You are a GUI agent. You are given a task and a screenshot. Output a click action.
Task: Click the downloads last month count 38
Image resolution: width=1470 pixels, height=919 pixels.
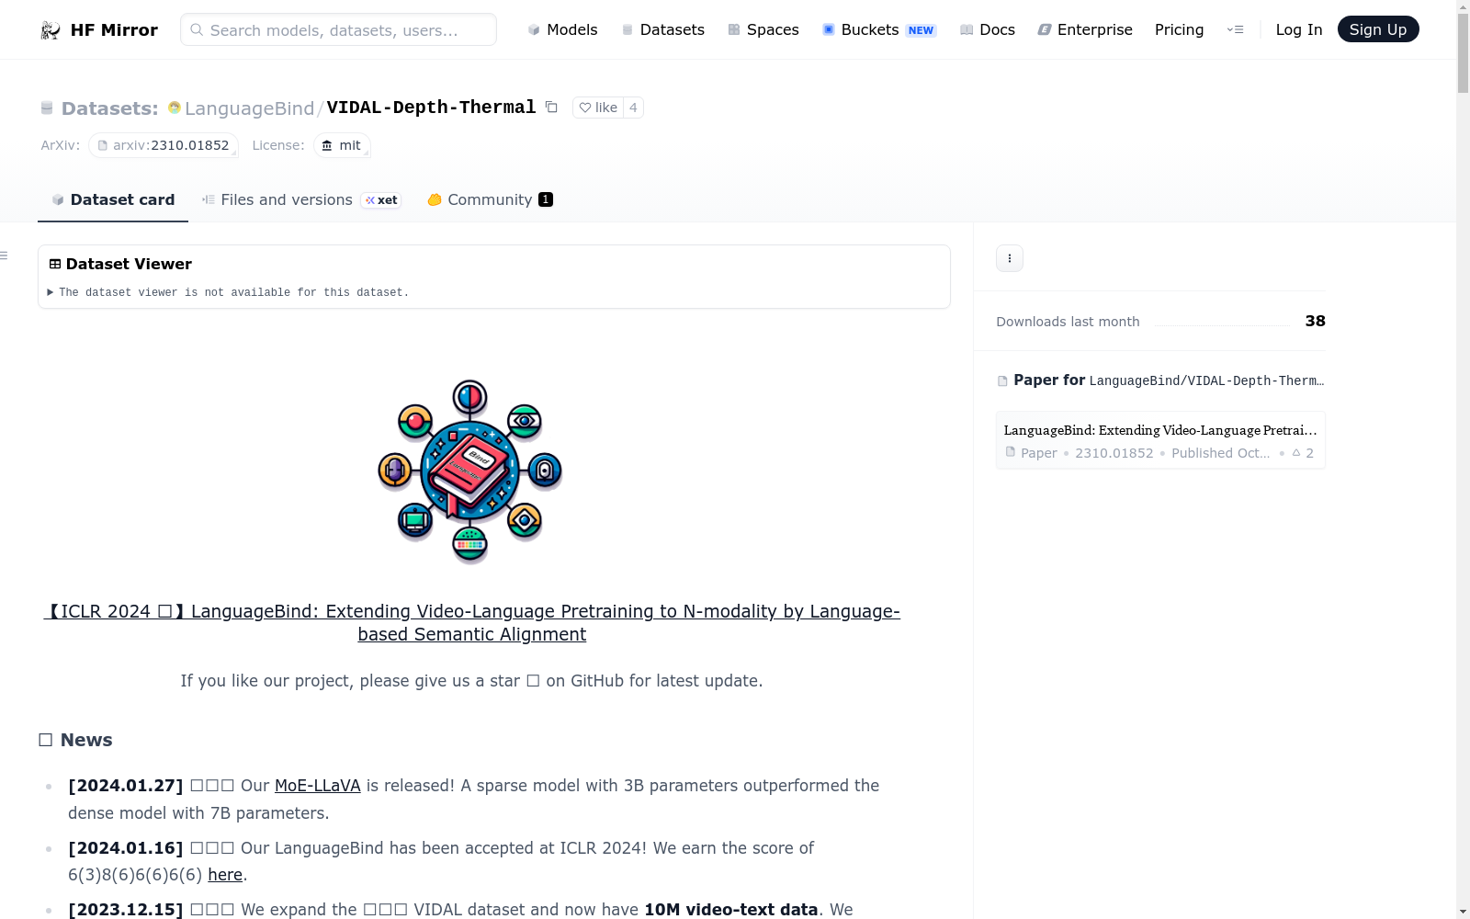click(1316, 321)
